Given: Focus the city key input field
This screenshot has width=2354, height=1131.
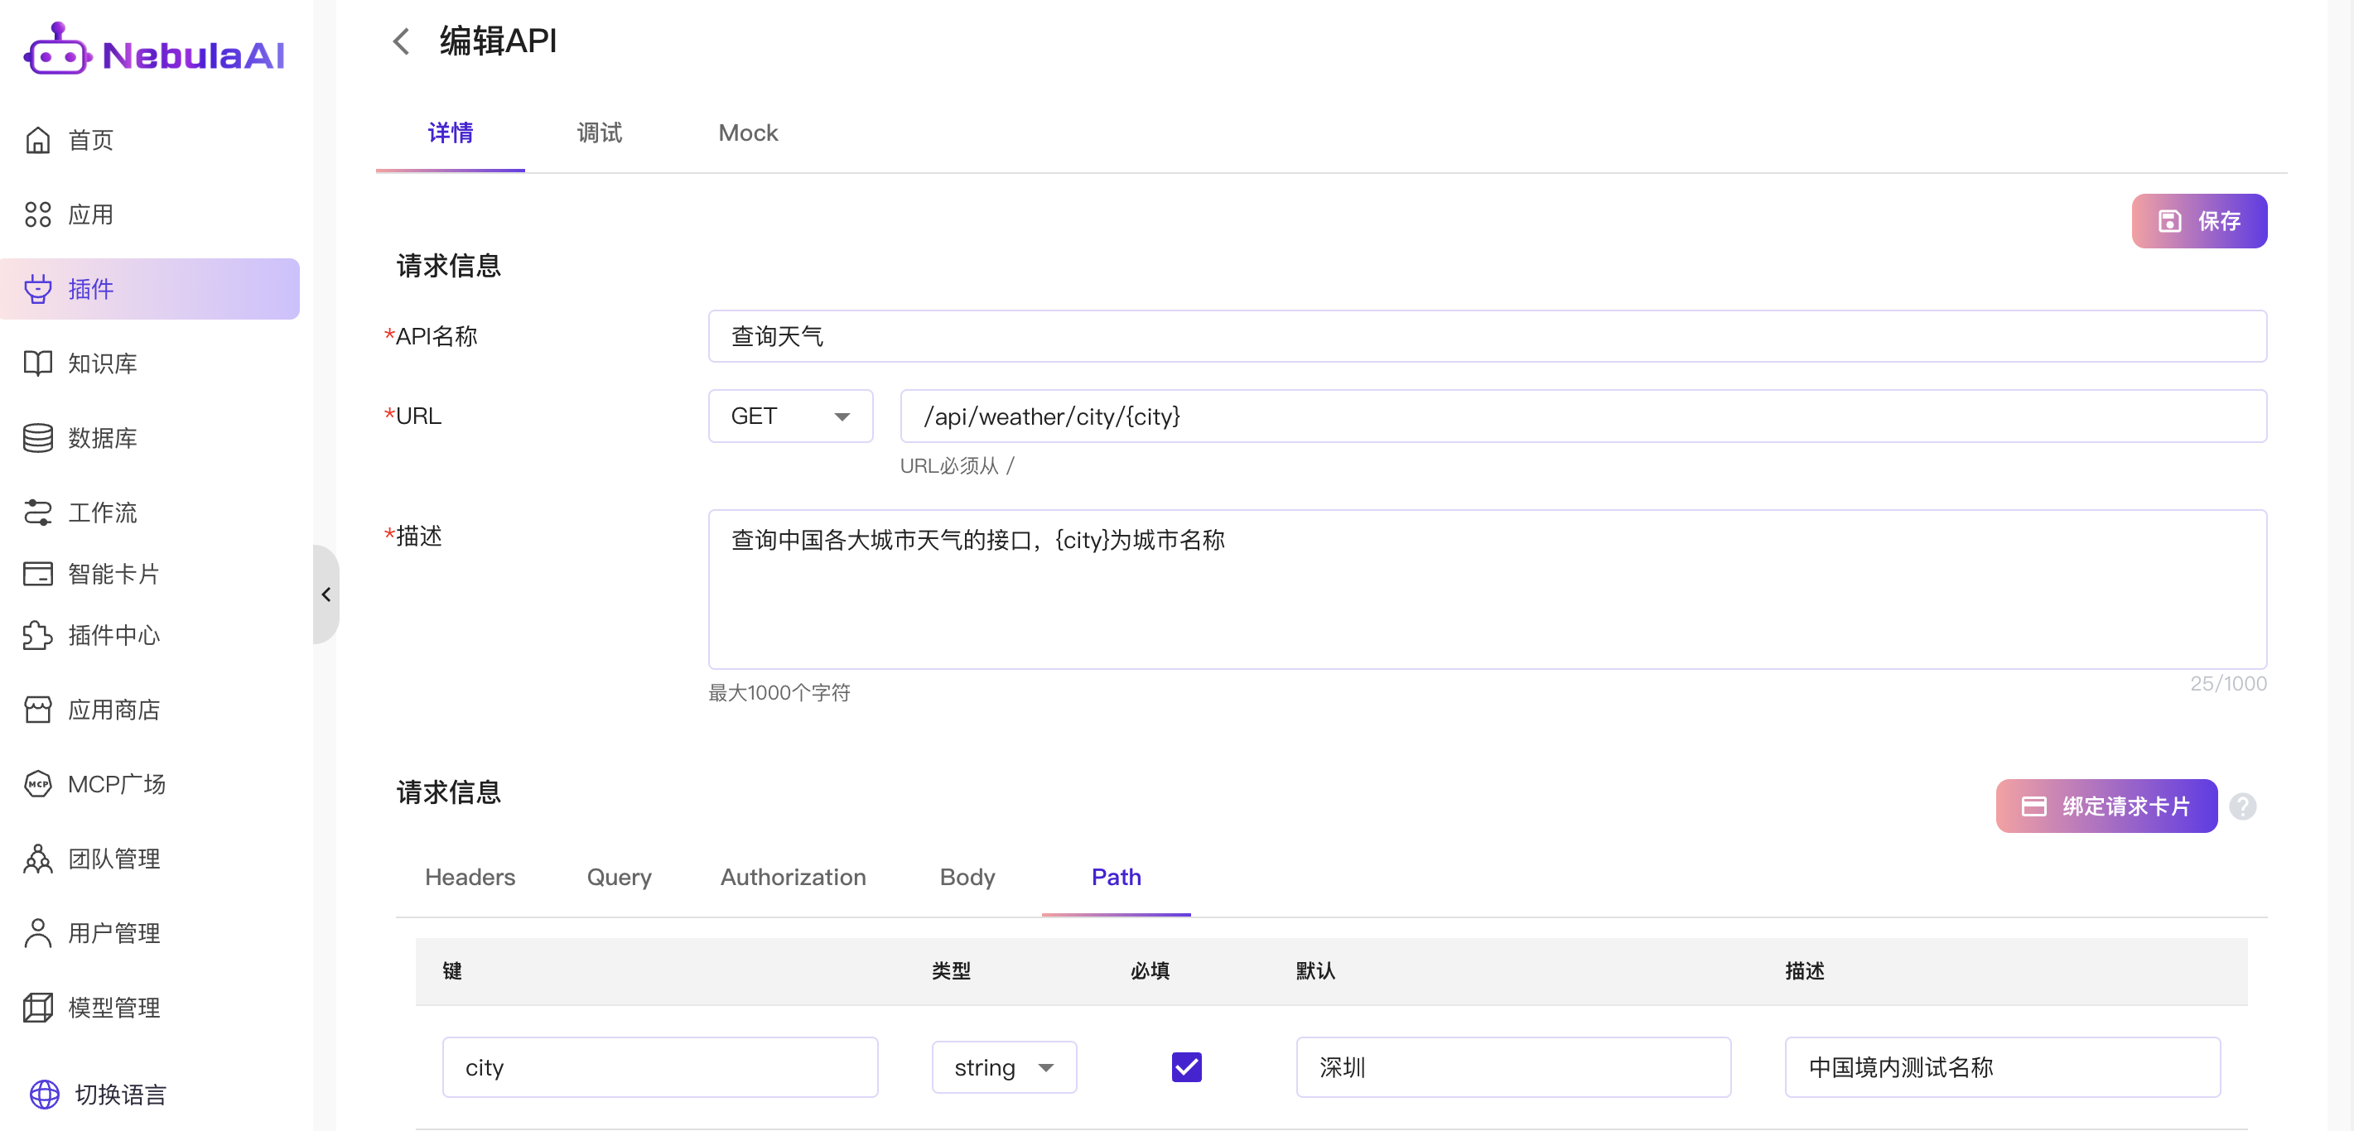Looking at the screenshot, I should 661,1067.
